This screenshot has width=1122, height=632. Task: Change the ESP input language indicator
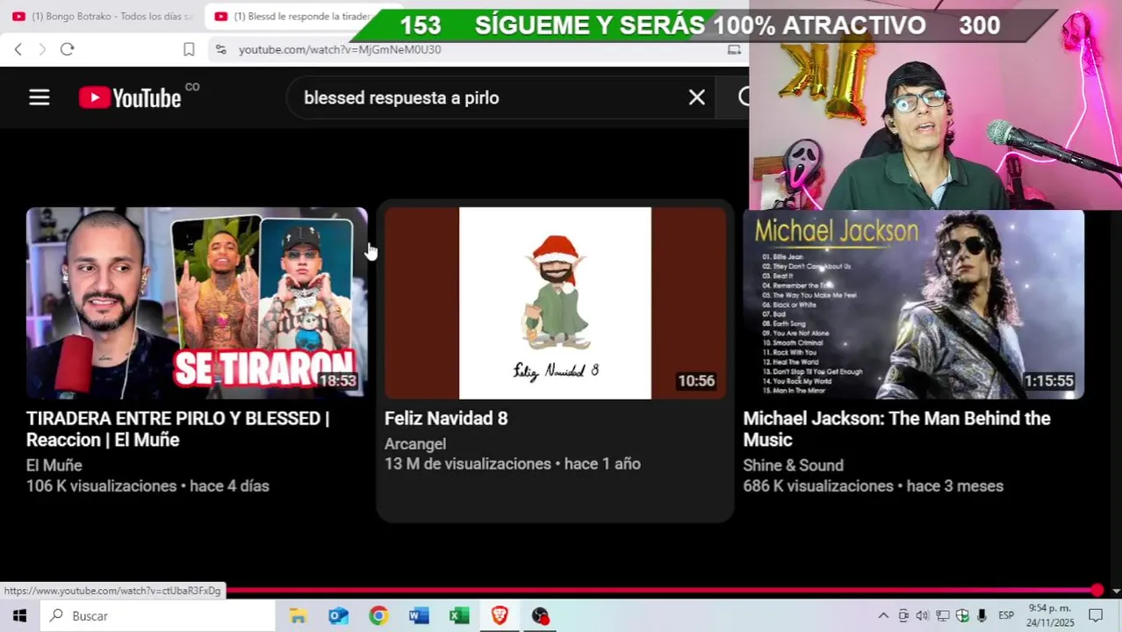tap(1006, 615)
